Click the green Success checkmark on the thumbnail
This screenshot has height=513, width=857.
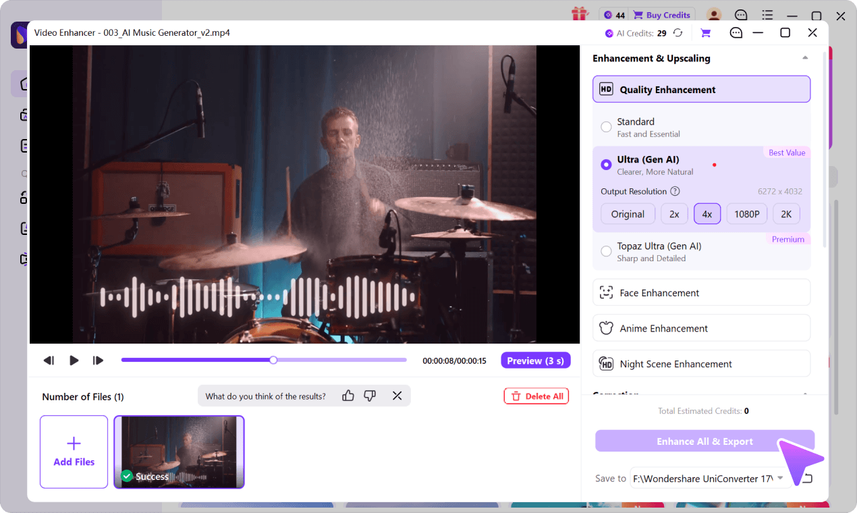pyautogui.click(x=127, y=477)
